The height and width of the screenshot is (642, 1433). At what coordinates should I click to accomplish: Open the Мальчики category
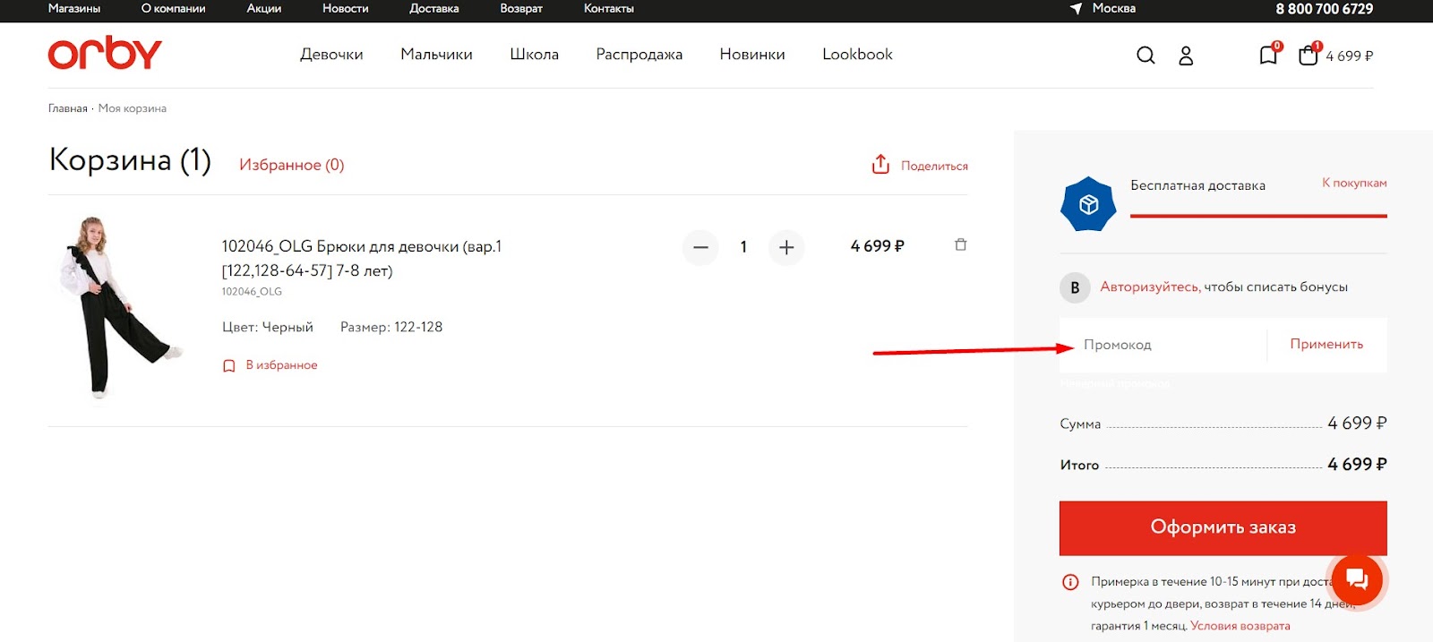[436, 55]
